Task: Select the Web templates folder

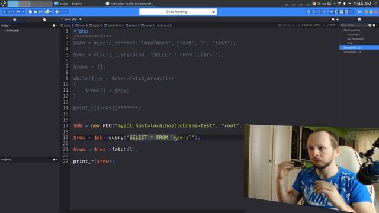Action: pyautogui.click(x=350, y=43)
